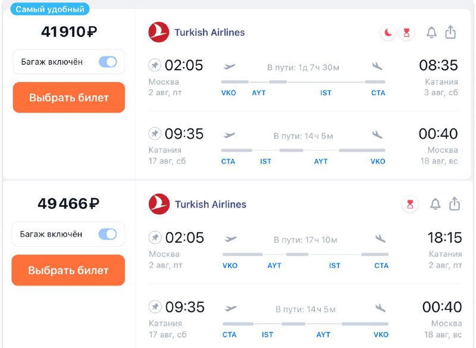Share the 49466₽ ticket
Screen dimensions: 476x348
coord(455,204)
